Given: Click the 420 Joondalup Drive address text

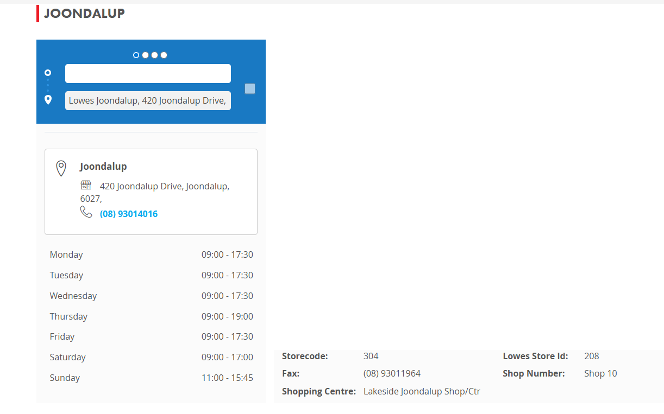Looking at the screenshot, I should pos(155,193).
